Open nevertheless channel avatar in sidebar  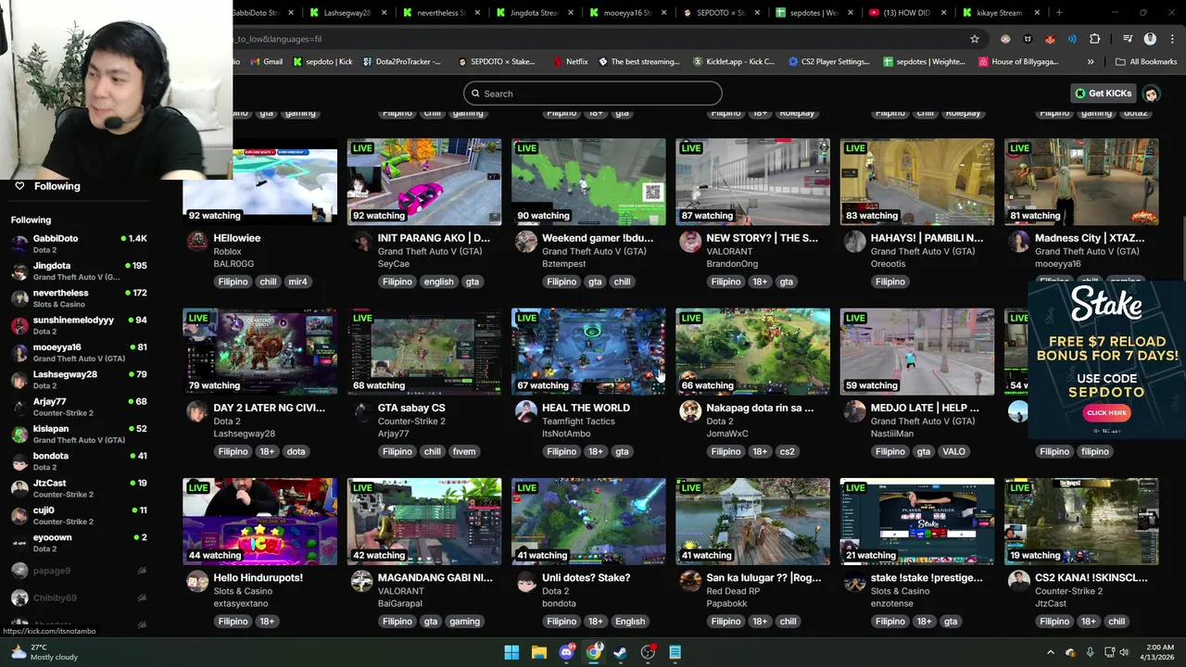(19, 298)
